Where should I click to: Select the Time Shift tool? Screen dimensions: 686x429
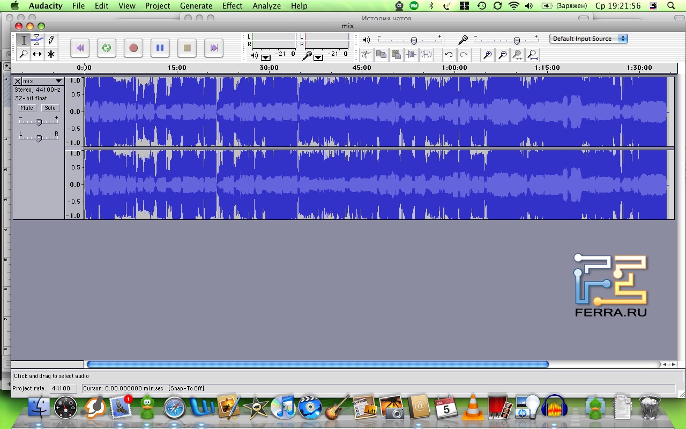pos(37,54)
